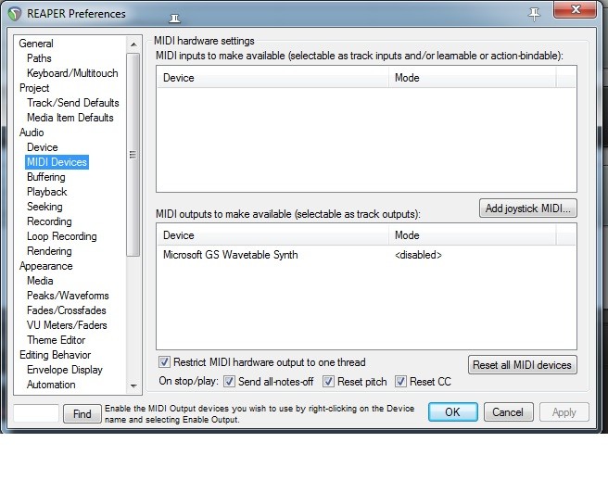The width and height of the screenshot is (608, 493).
Task: Go to the Theme Editor page
Action: point(57,340)
